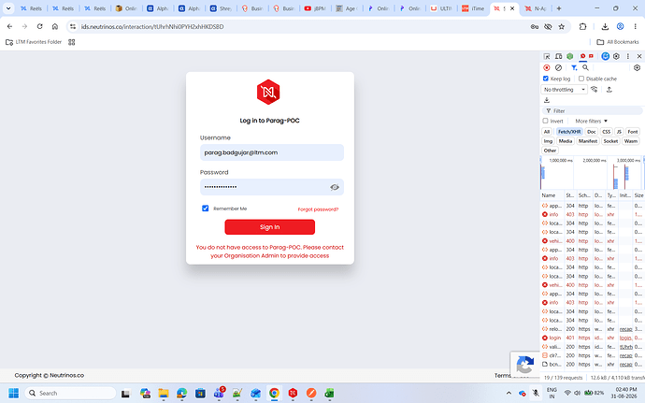Image resolution: width=645 pixels, height=403 pixels.
Task: Click the taskbar Search box
Action: (70, 393)
